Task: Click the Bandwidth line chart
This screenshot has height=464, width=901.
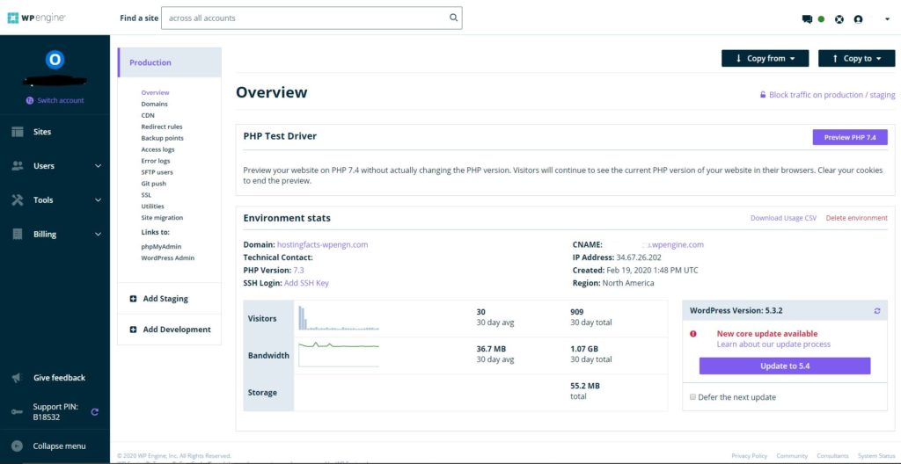Action: pos(339,354)
